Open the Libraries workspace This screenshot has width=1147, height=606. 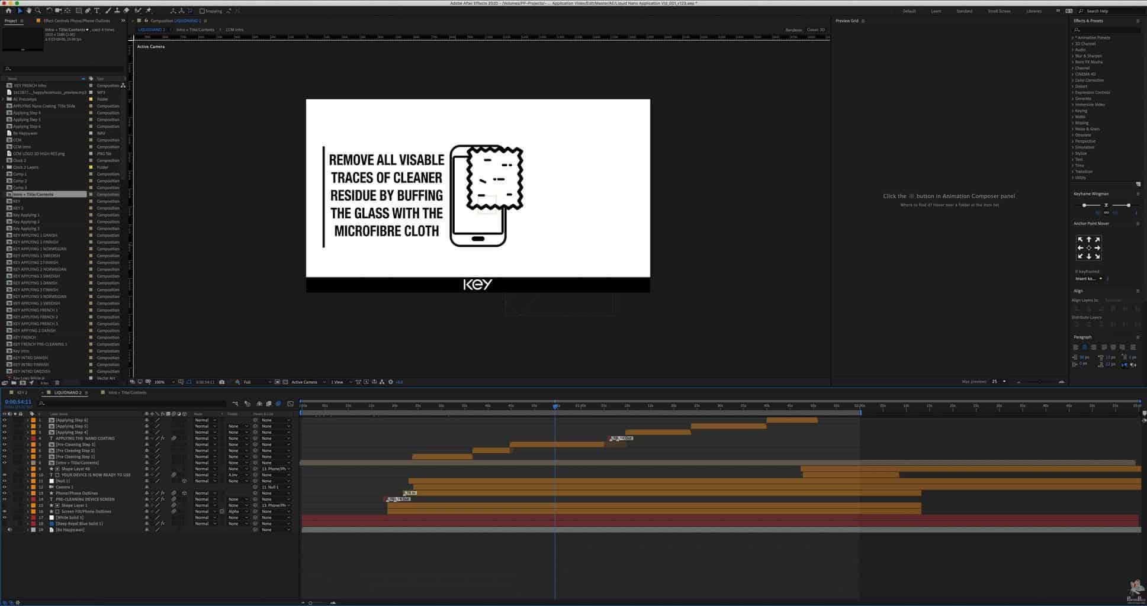[1033, 11]
